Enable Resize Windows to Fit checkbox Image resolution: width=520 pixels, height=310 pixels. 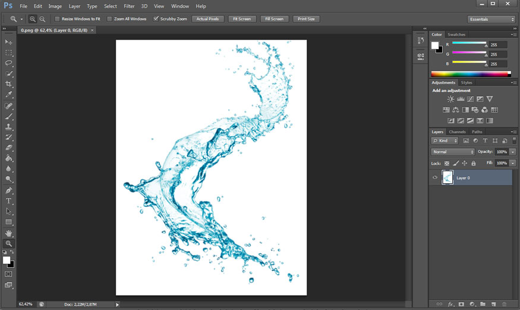click(57, 19)
